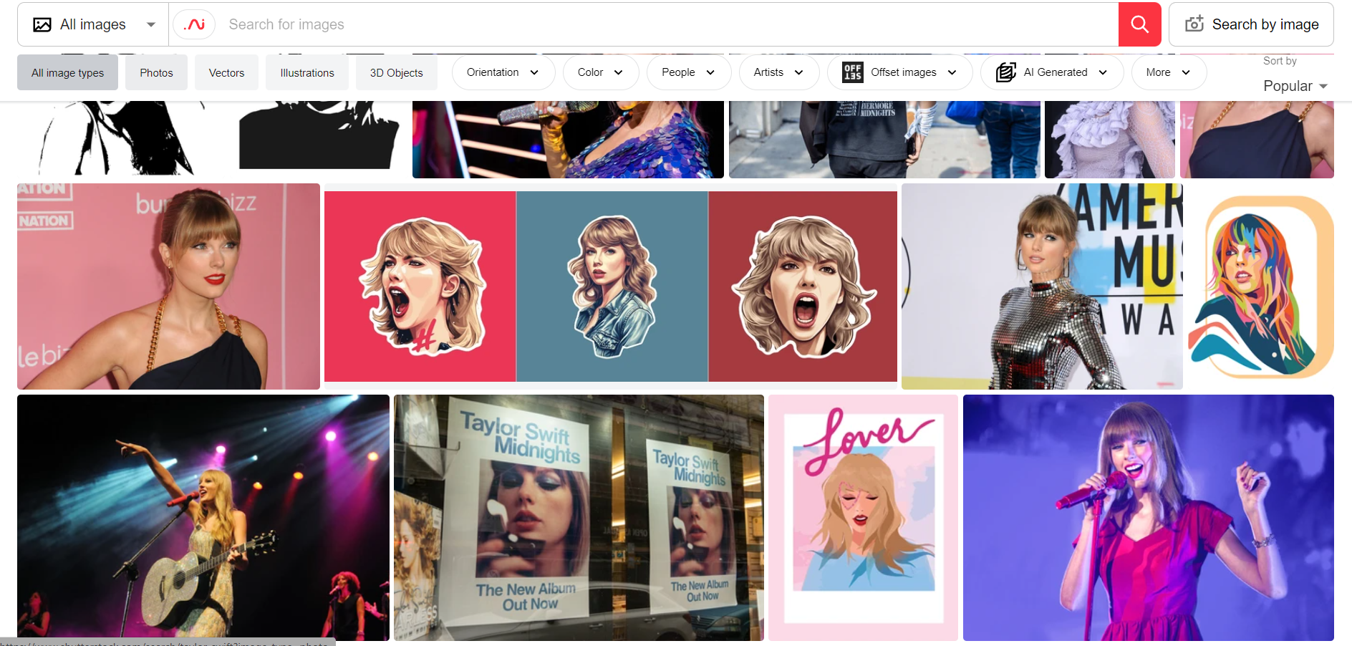Open the Midnights album posters photo

coord(579,517)
